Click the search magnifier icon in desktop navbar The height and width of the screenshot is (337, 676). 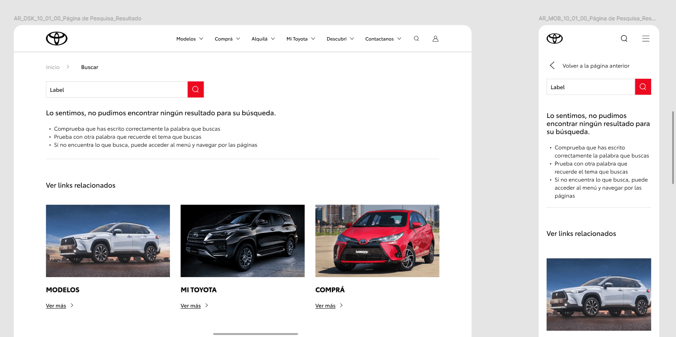click(x=416, y=39)
